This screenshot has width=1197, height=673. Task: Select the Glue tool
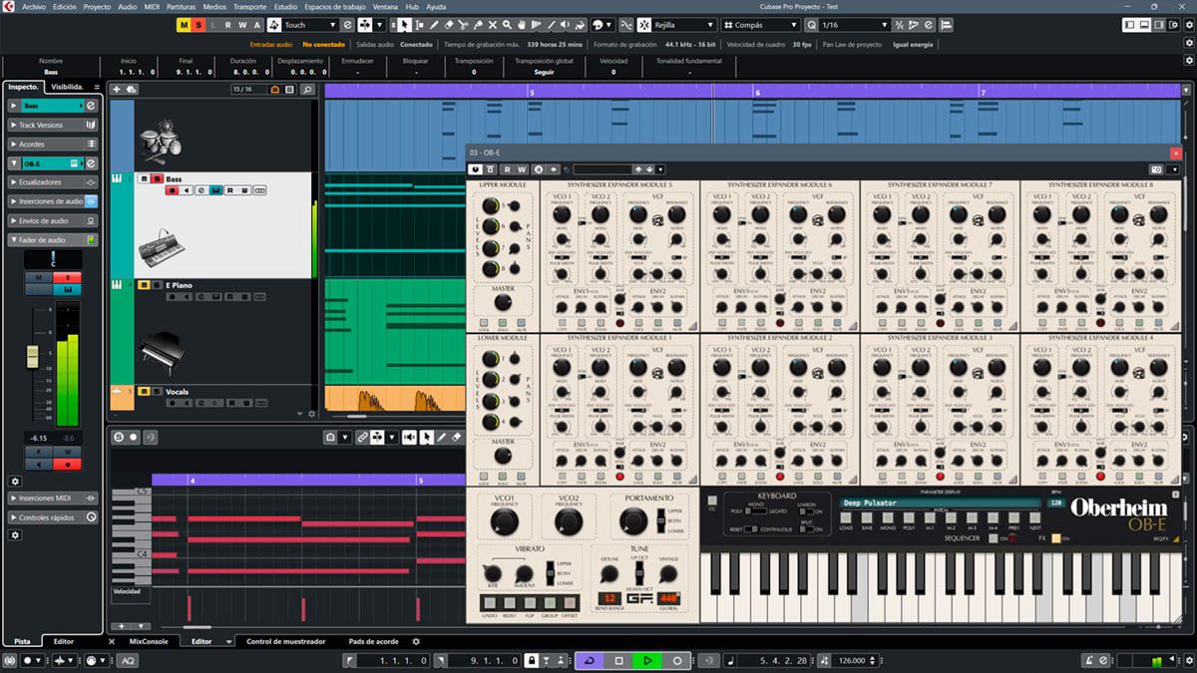[x=478, y=25]
